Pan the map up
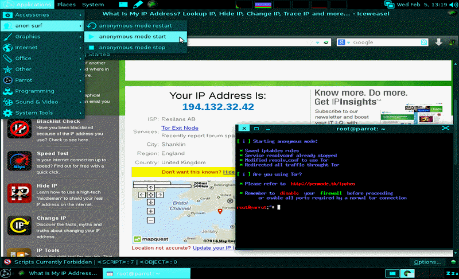The image size is (459, 279). click(151, 187)
